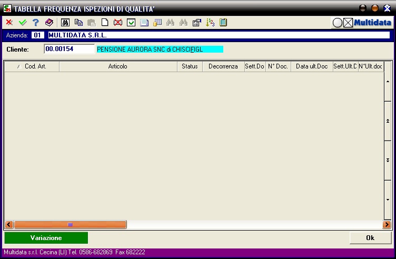
Task: Click the green checkmark confirm icon
Action: [x=23, y=23]
